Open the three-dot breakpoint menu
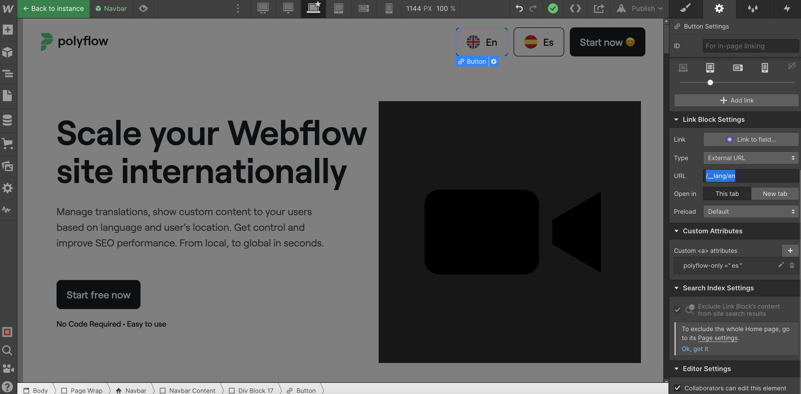 point(238,8)
